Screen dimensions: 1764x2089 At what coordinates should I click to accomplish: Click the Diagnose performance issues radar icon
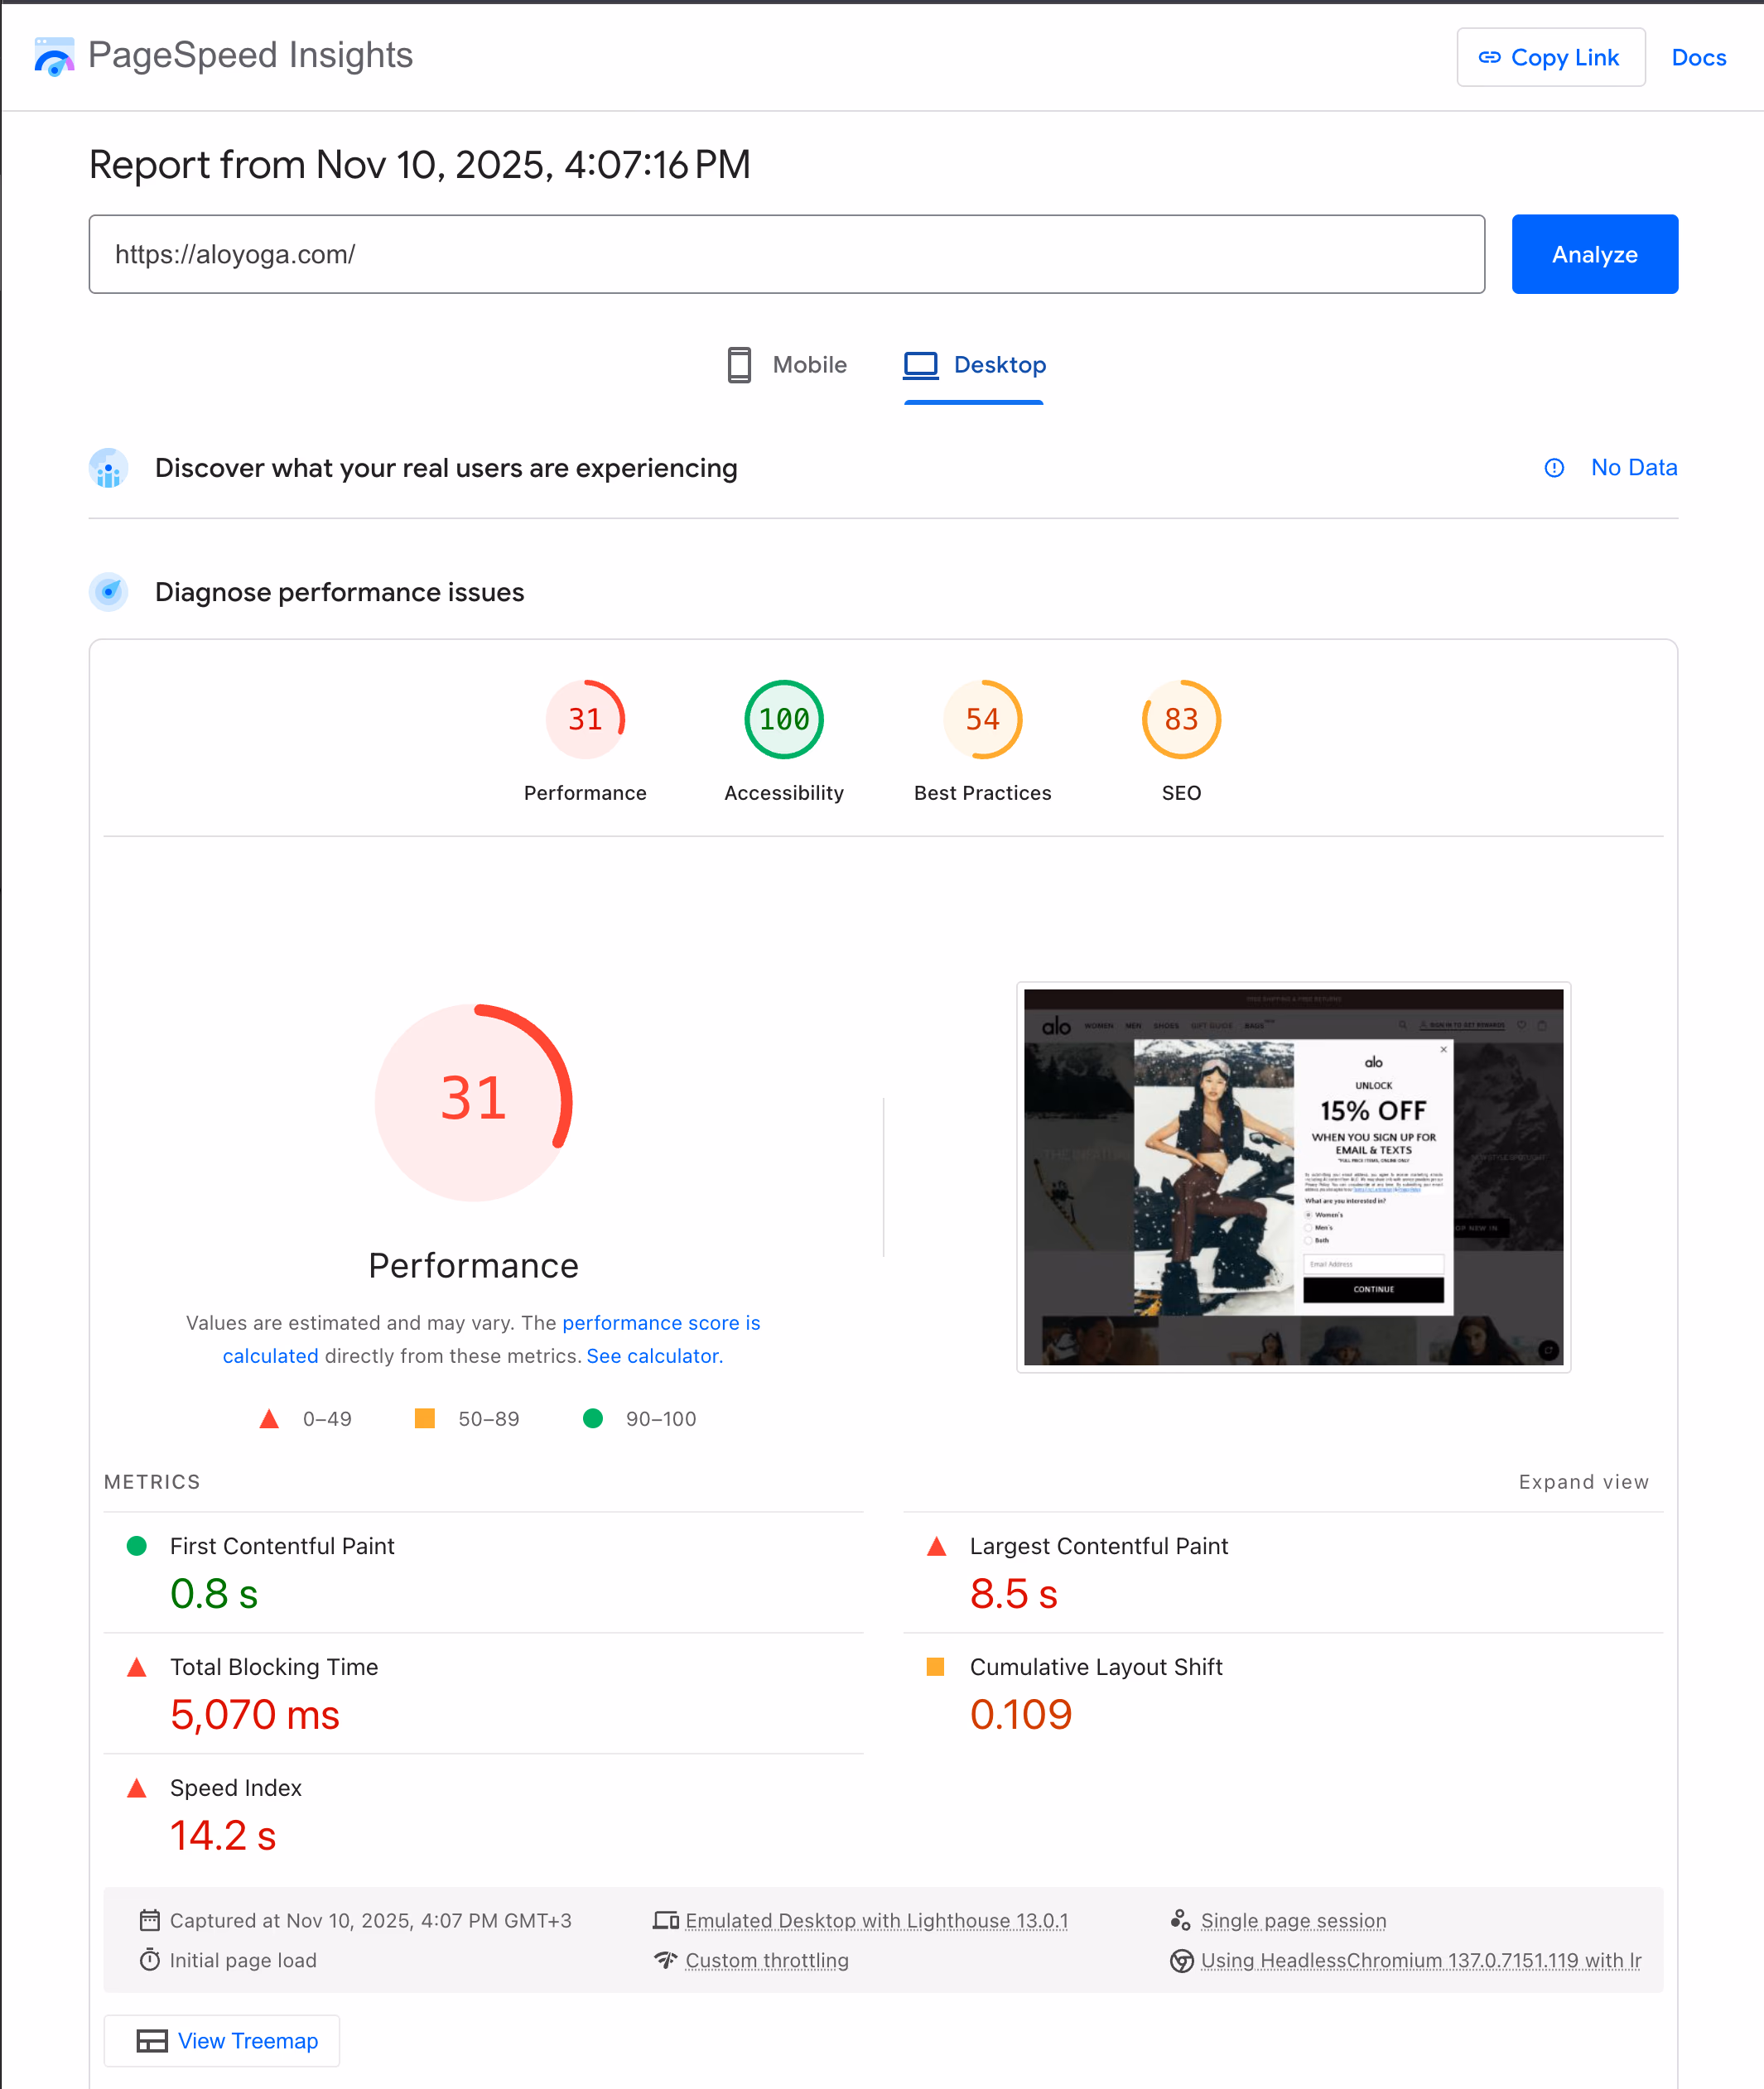[x=108, y=592]
